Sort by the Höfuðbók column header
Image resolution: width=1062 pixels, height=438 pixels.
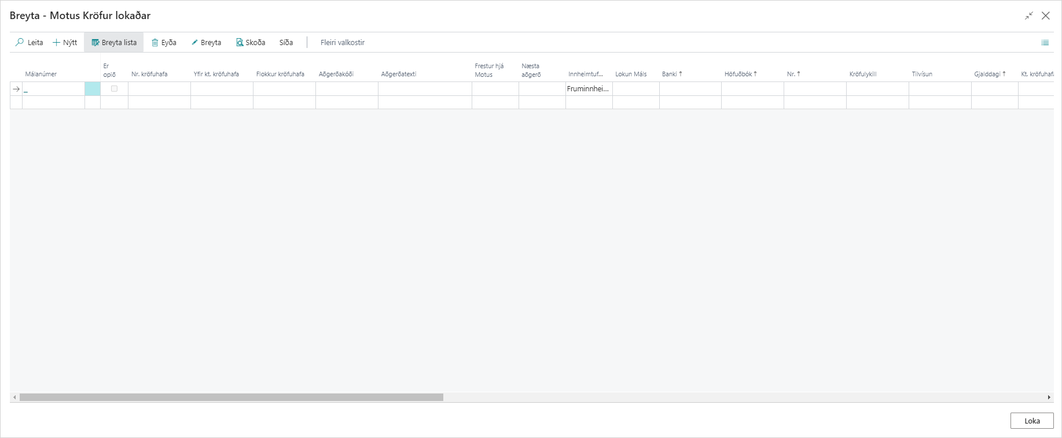738,74
